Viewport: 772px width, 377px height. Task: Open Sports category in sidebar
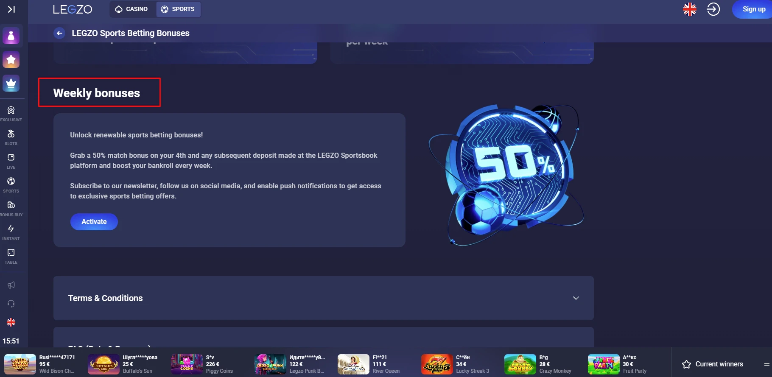[x=11, y=185]
